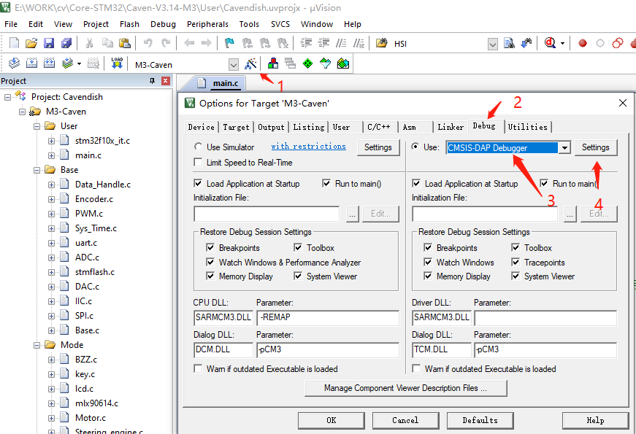Uncheck Watch Windows & Performance Analyzer

pyautogui.click(x=210, y=262)
